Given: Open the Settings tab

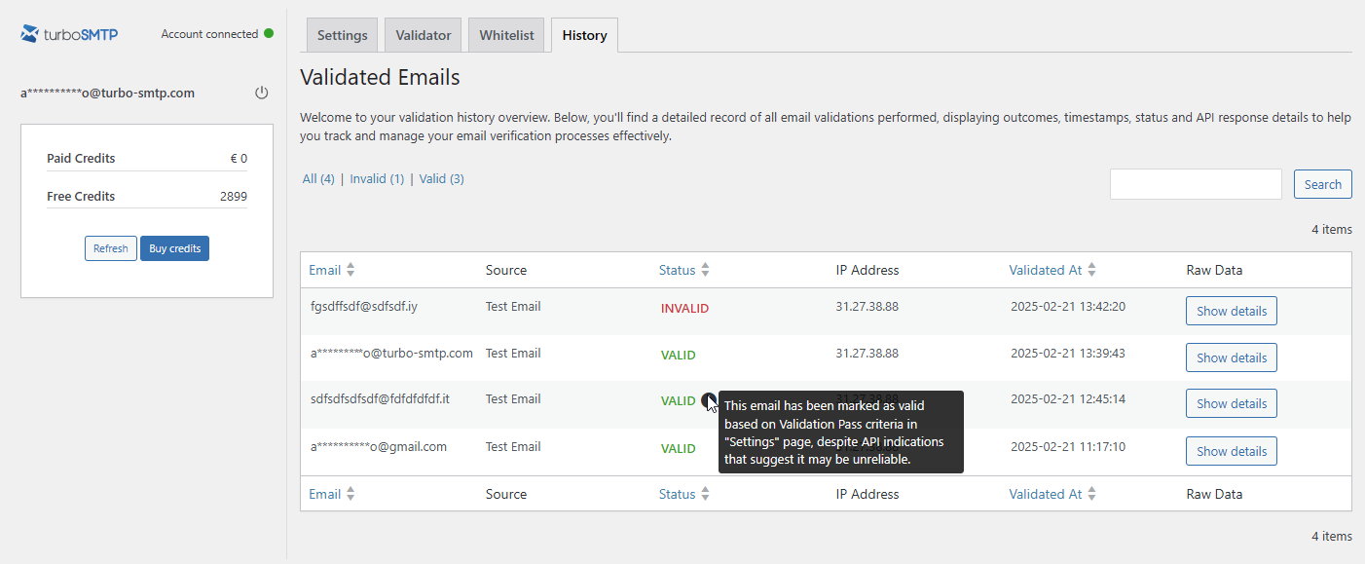Looking at the screenshot, I should (342, 35).
